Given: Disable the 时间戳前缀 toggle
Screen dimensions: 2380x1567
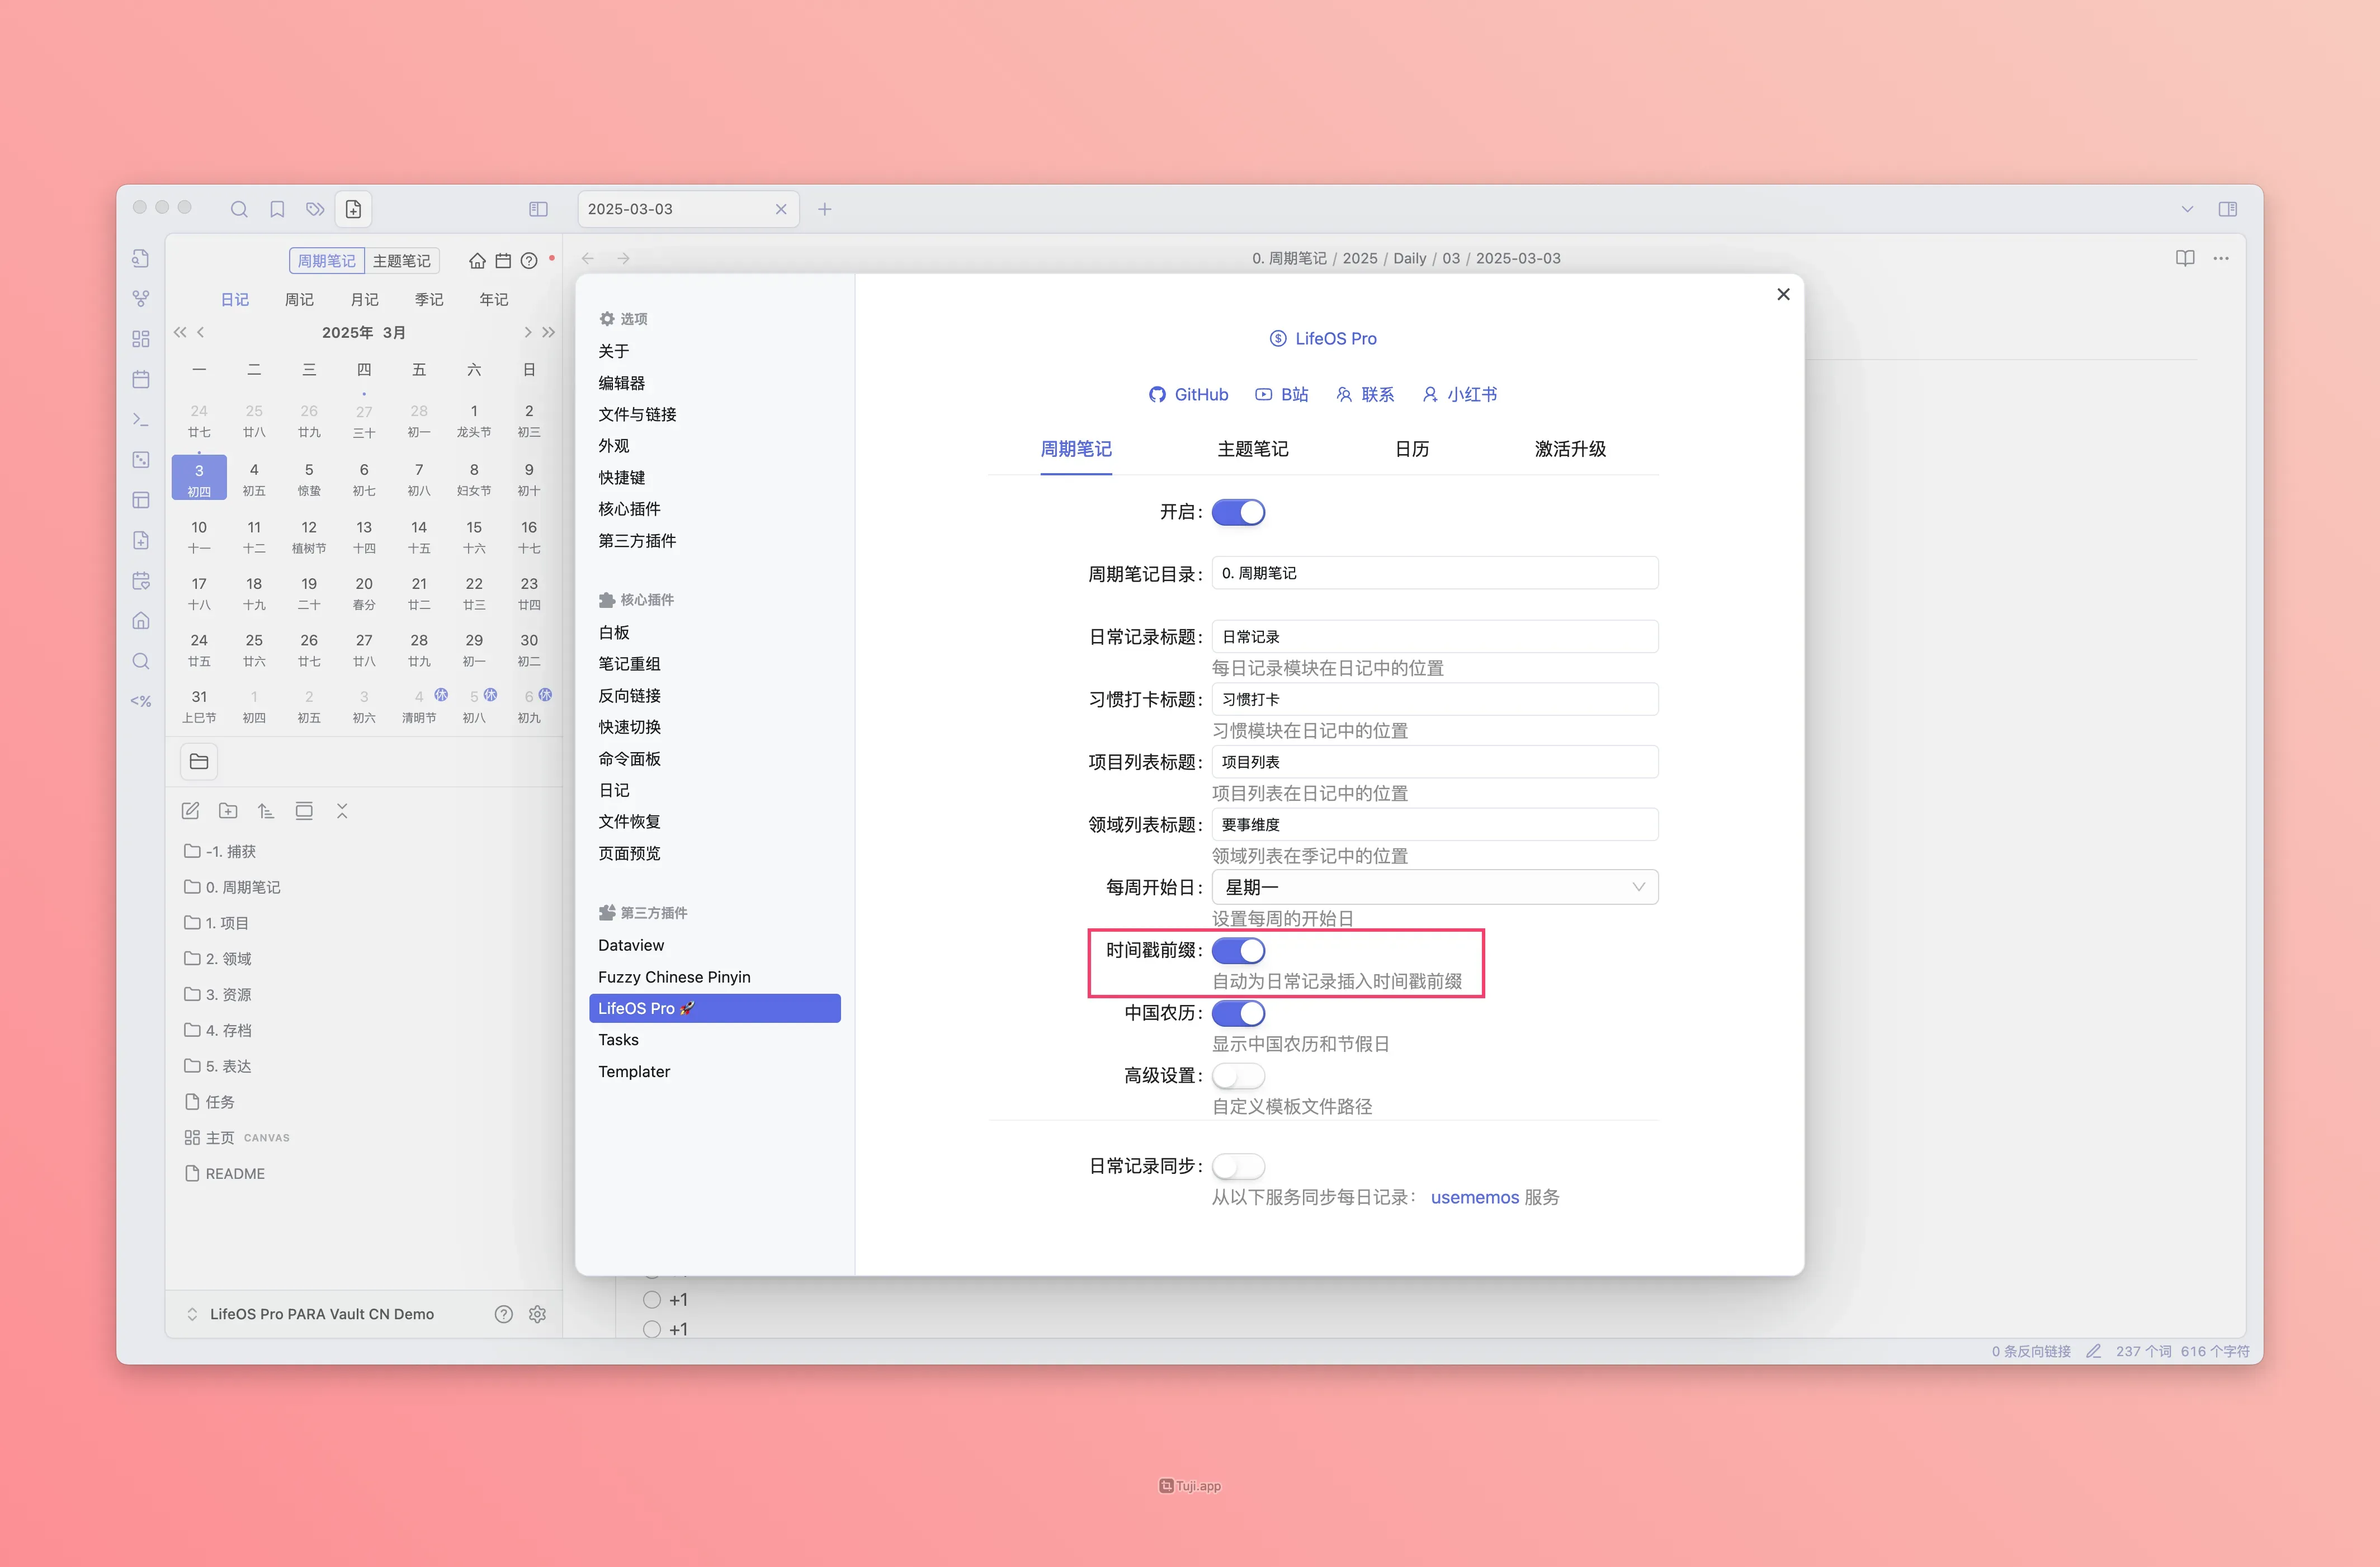Looking at the screenshot, I should click(x=1238, y=950).
